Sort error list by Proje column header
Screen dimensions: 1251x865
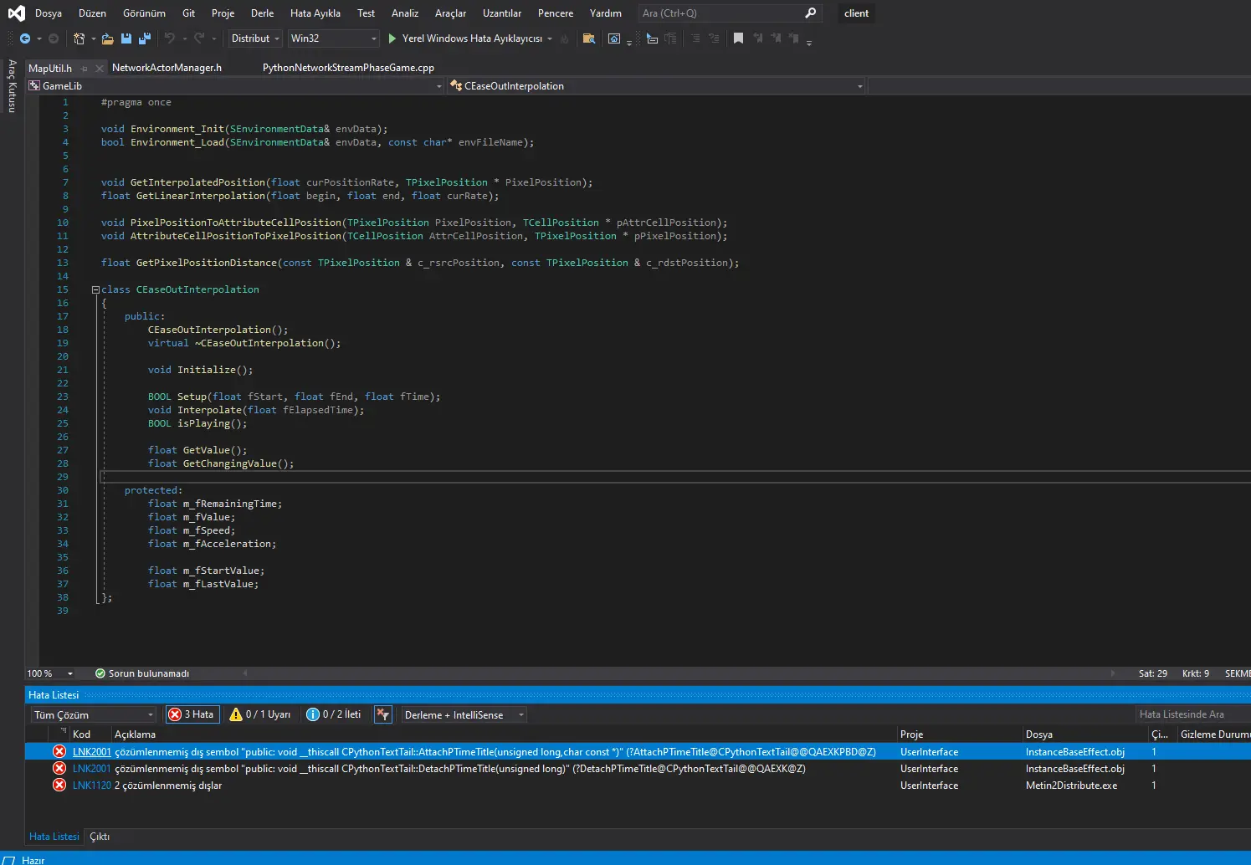point(959,734)
